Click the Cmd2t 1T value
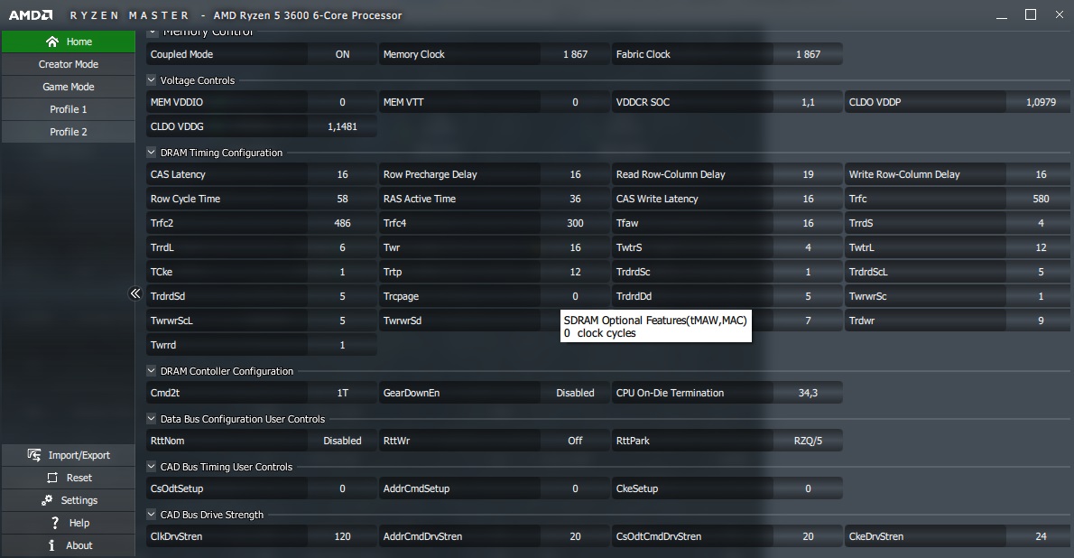 342,393
